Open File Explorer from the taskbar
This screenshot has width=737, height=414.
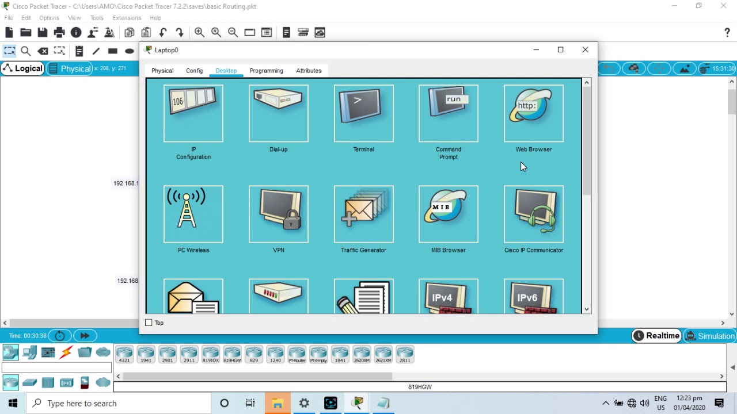coord(277,403)
